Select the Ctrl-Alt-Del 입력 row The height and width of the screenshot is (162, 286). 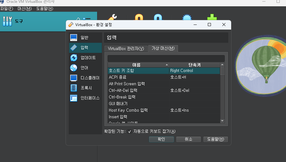point(164,91)
